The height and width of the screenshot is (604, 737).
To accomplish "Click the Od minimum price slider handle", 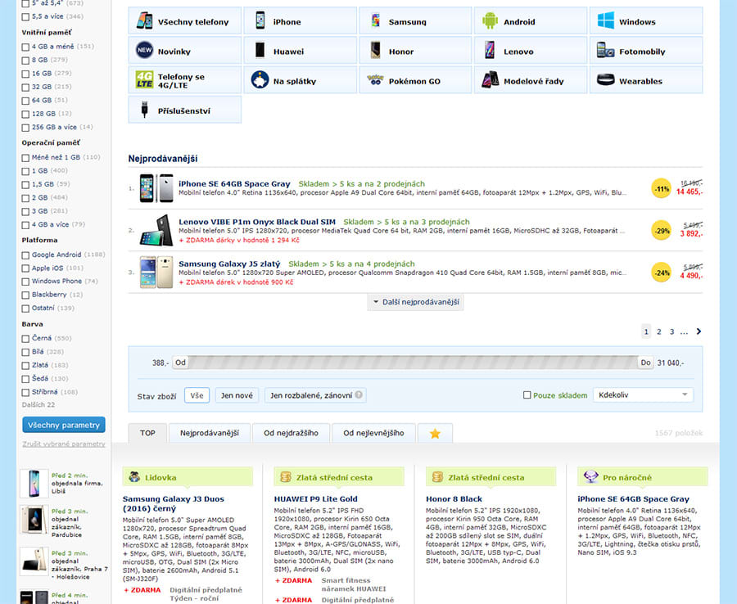I will coord(180,363).
